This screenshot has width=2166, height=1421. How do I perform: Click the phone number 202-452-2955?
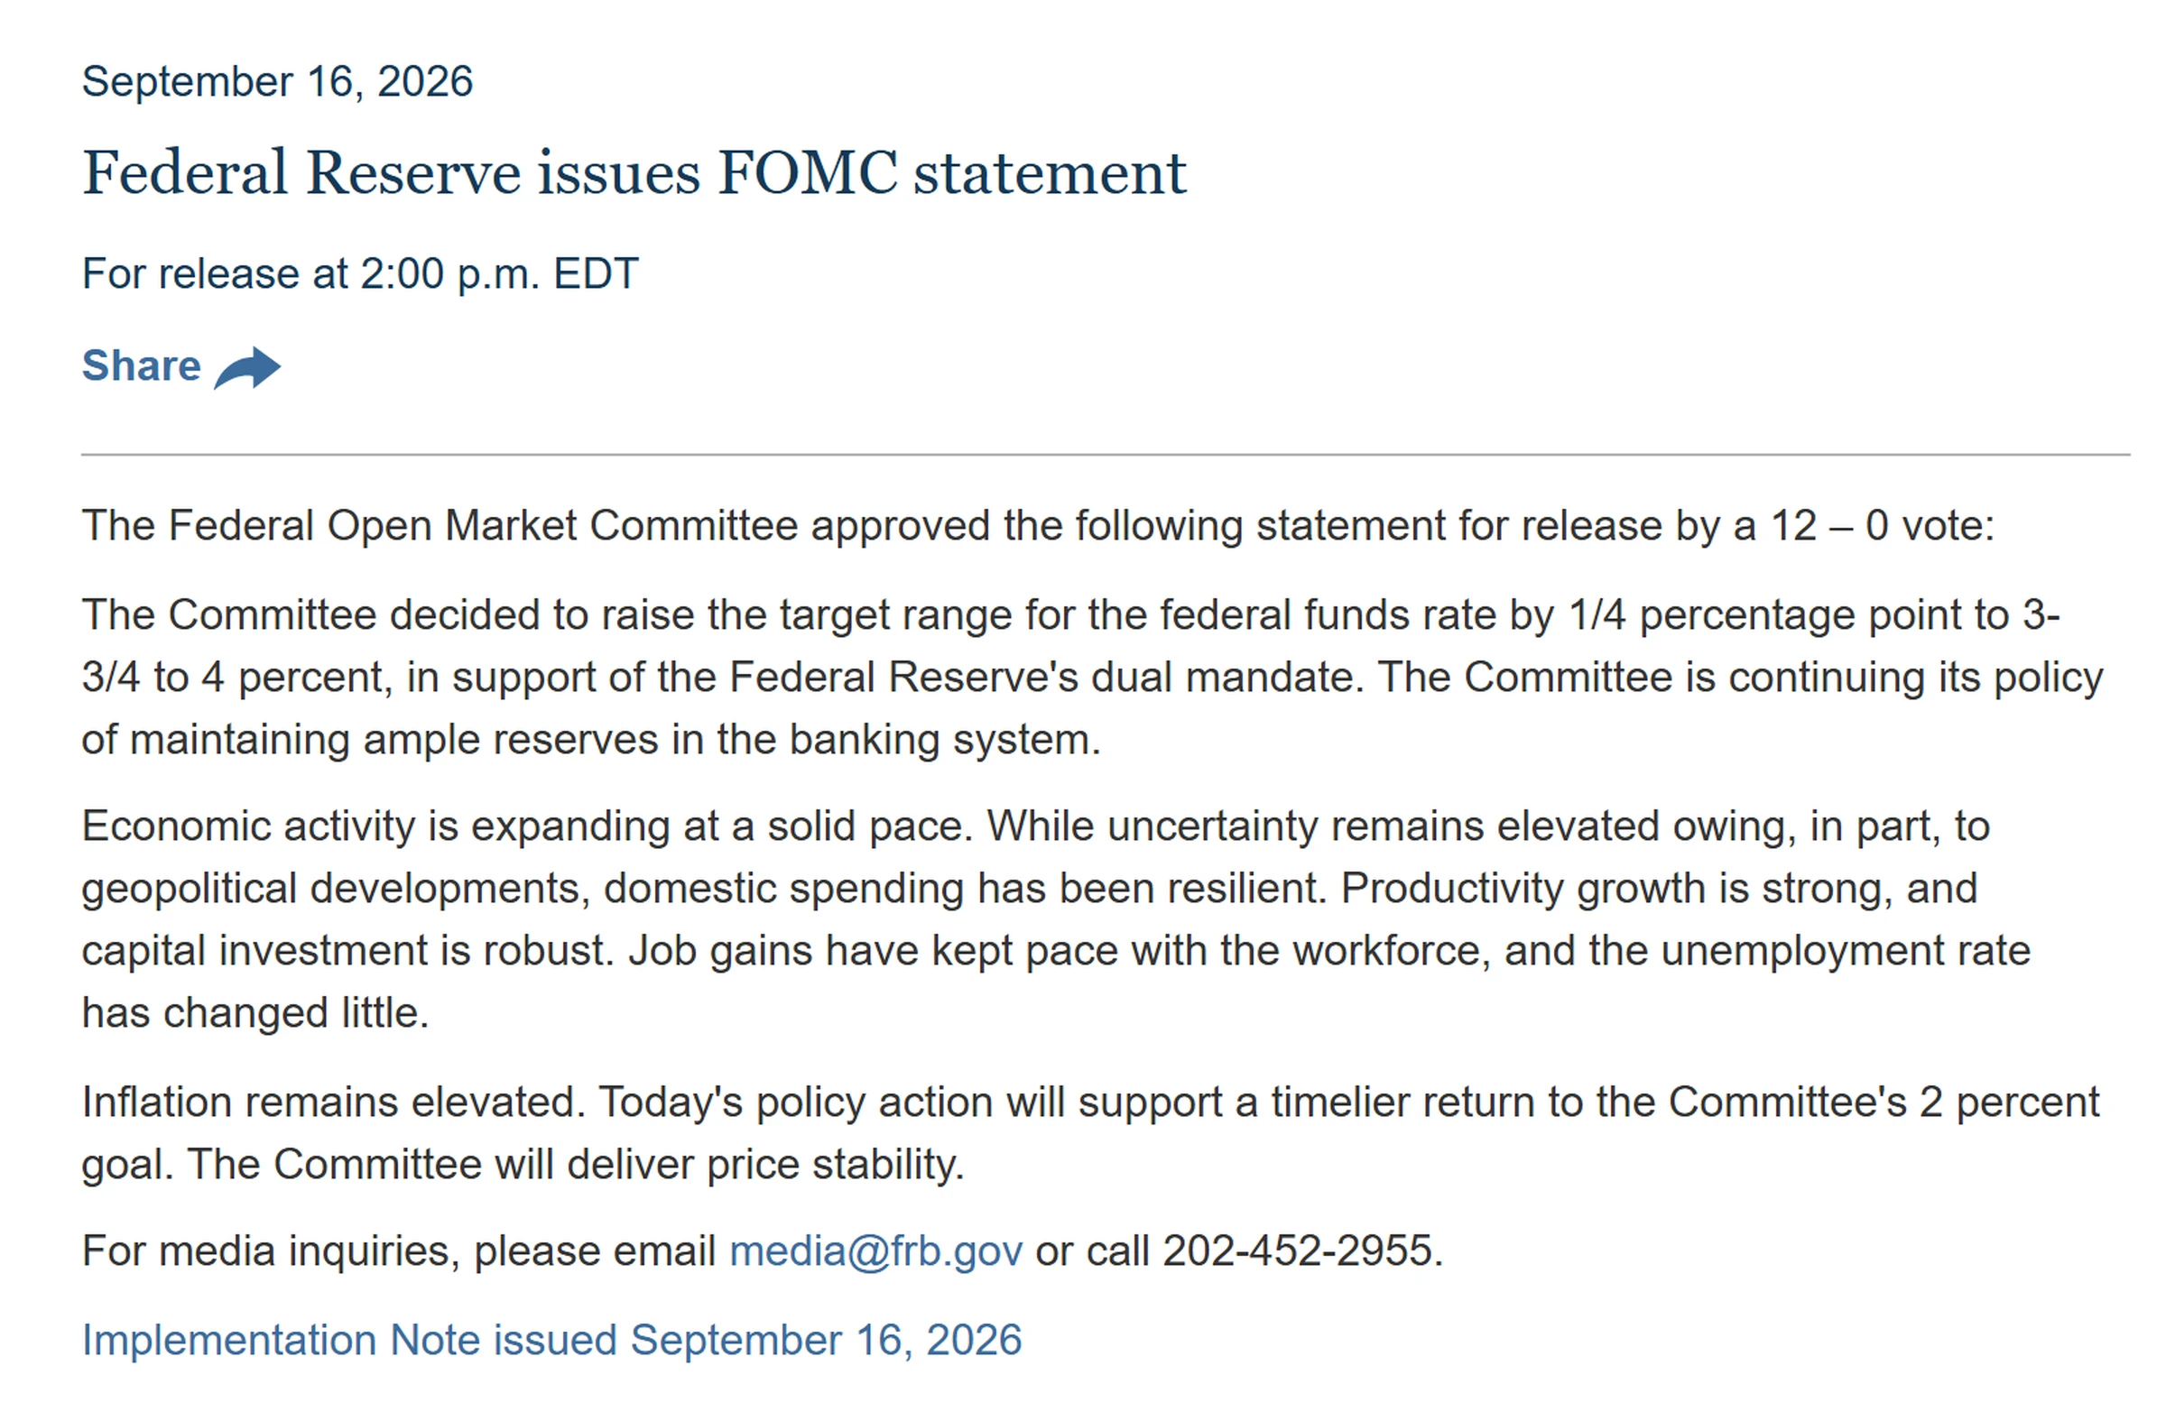coord(1297,1250)
